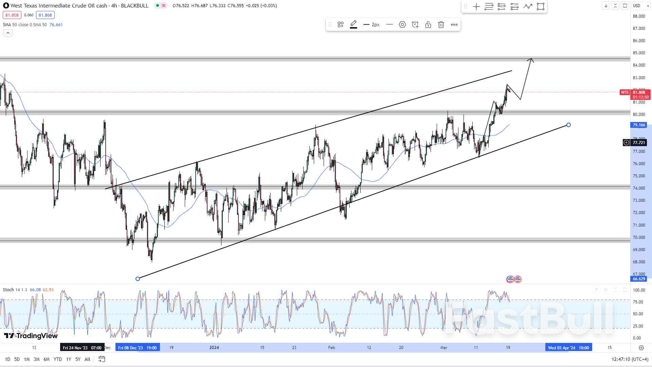Click the Fri 08 Dec '23 time label

click(138, 348)
